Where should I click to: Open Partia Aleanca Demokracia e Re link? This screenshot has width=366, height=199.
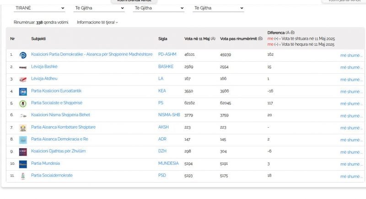click(x=59, y=139)
